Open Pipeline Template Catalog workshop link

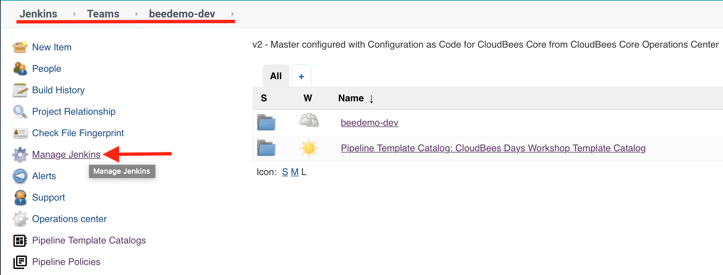[x=493, y=148]
